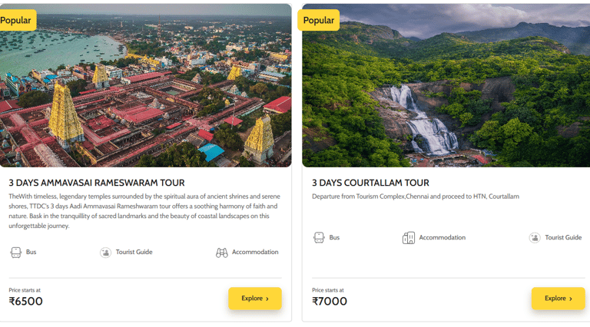
Task: Click the Bus icon in Rameswaram tour card
Action: coord(16,253)
